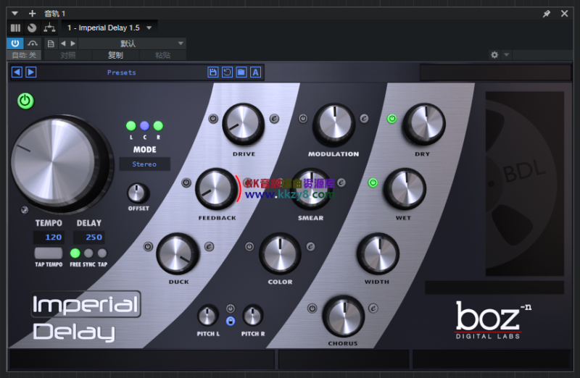This screenshot has height=378, width=580.
Task: Expand the dropdown arrow next to gear
Action: coord(506,55)
